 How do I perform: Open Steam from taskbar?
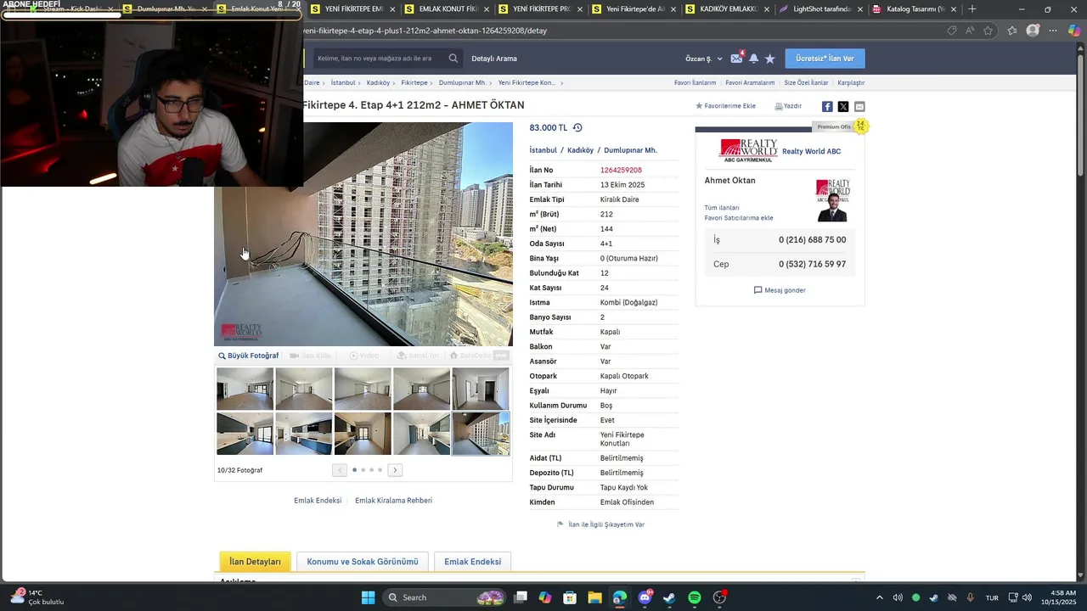click(x=669, y=597)
